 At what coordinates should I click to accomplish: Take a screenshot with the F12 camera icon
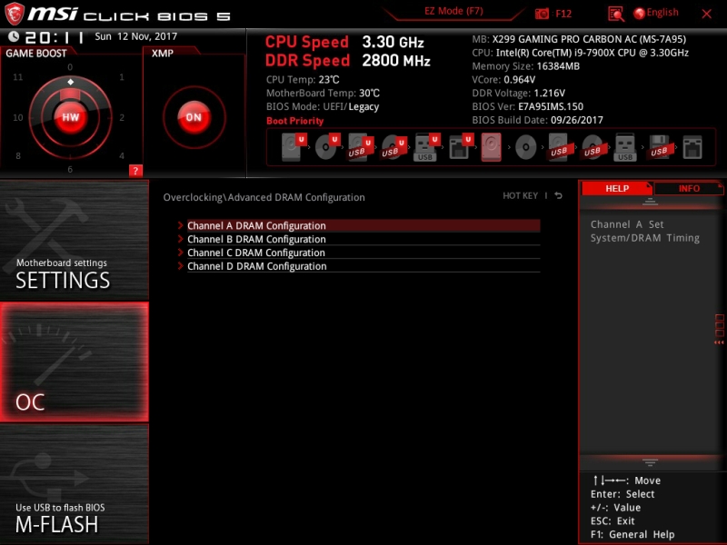pyautogui.click(x=542, y=14)
